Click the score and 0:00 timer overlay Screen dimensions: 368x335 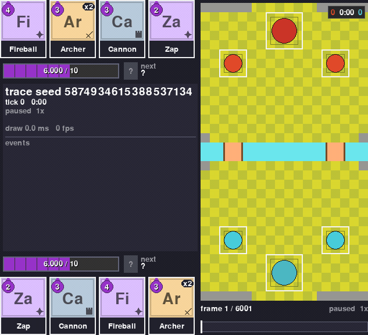pos(346,12)
